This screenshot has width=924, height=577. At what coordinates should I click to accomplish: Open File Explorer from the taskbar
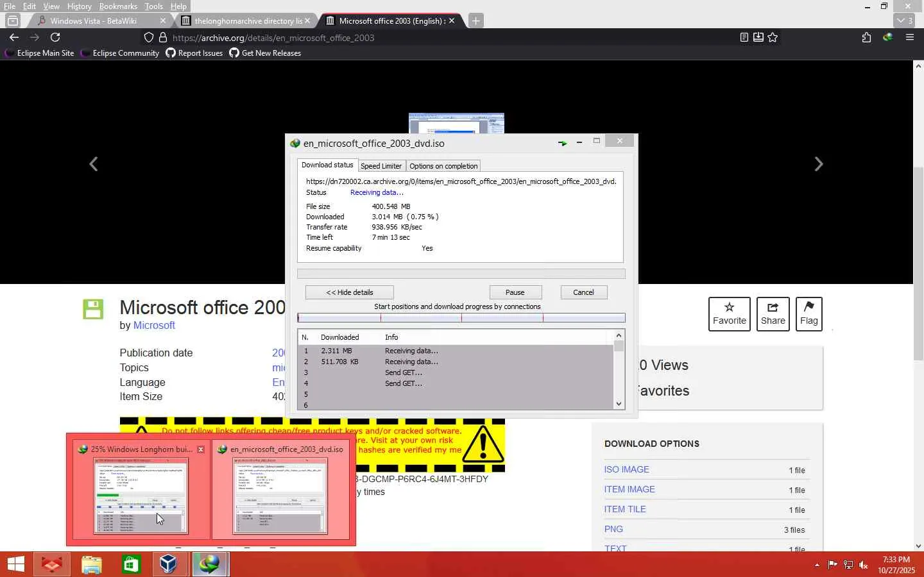(92, 564)
